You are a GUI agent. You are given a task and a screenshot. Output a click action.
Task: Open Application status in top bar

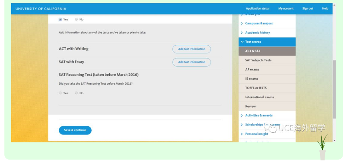click(x=257, y=8)
